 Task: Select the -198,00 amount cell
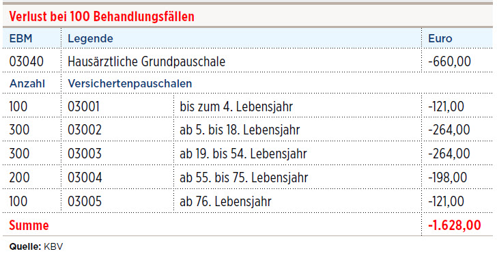point(447,177)
